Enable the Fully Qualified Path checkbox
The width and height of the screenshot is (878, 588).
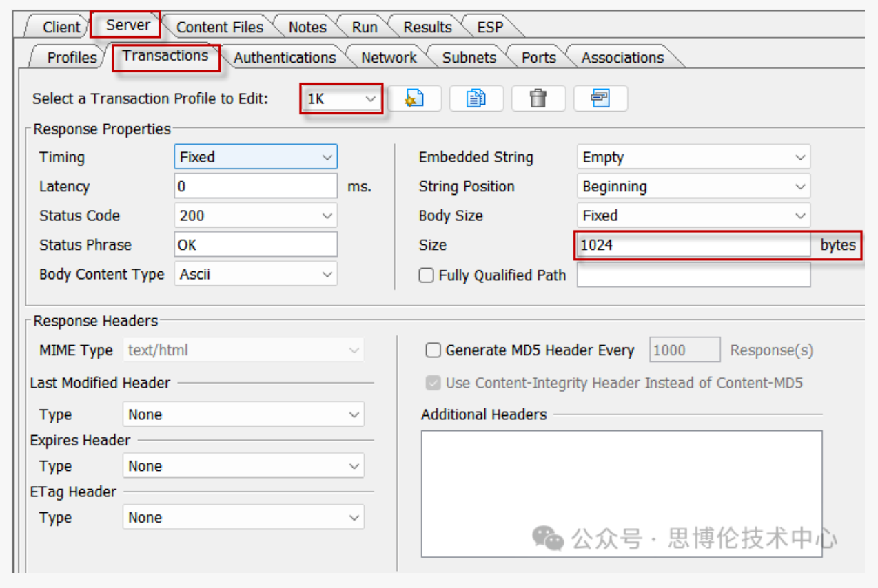(427, 275)
